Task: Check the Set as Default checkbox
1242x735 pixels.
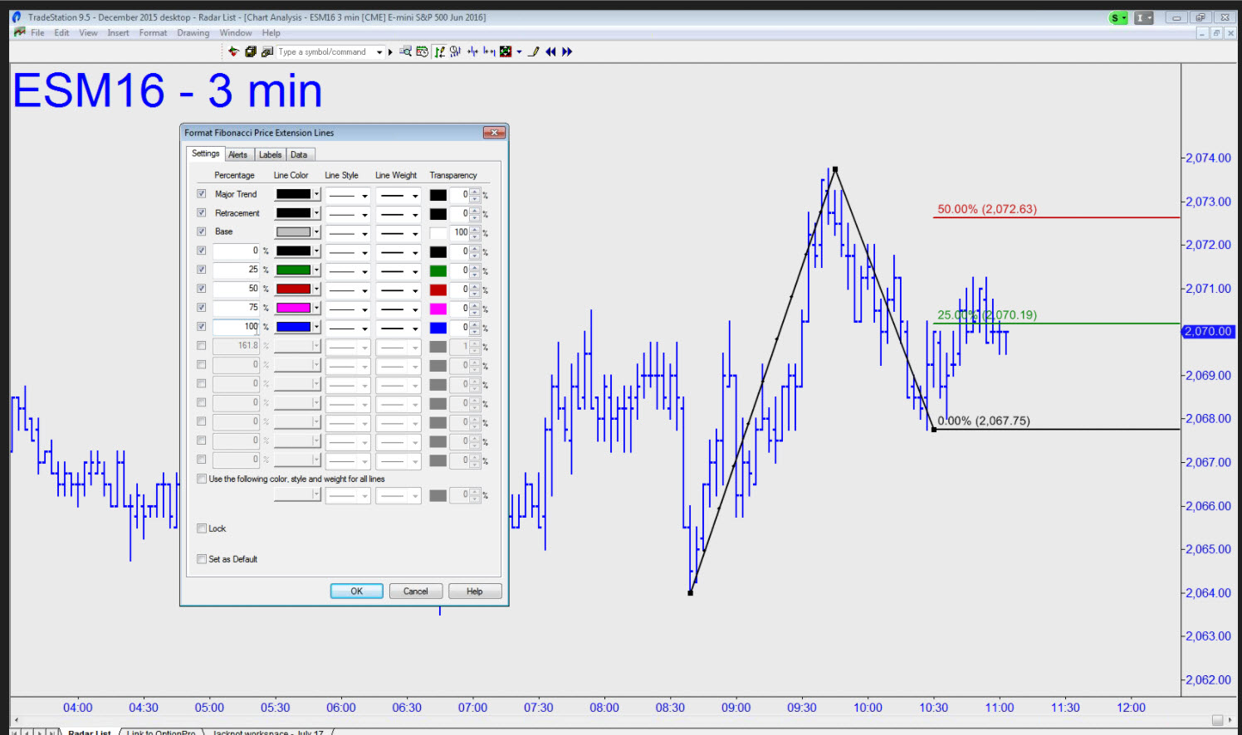Action: tap(201, 559)
